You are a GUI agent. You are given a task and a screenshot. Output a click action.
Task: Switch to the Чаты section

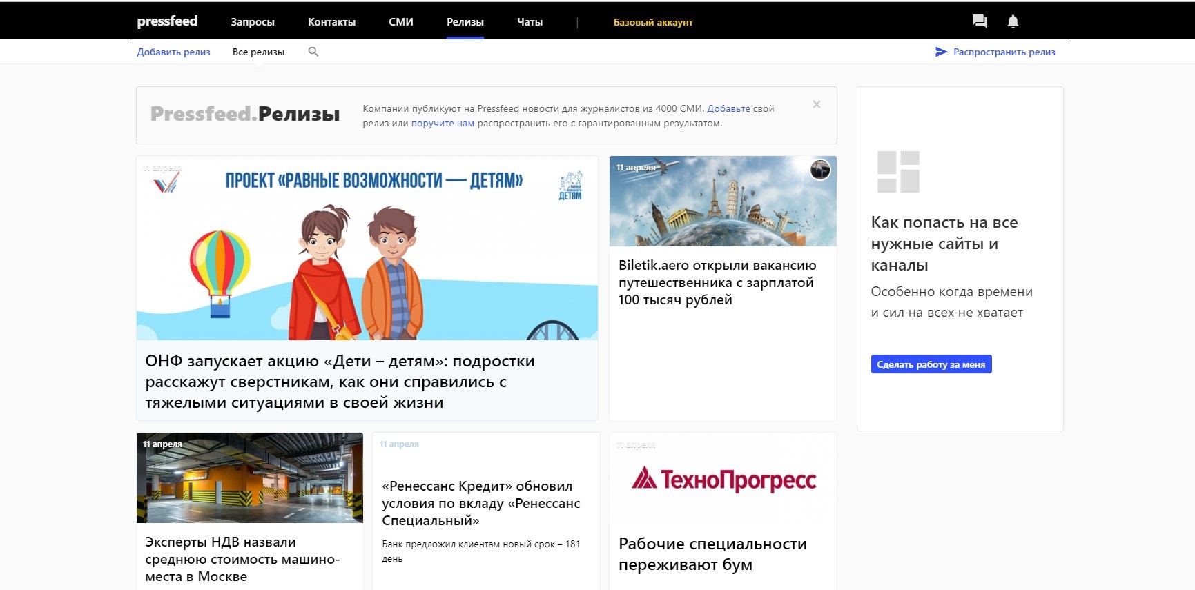[x=530, y=22]
